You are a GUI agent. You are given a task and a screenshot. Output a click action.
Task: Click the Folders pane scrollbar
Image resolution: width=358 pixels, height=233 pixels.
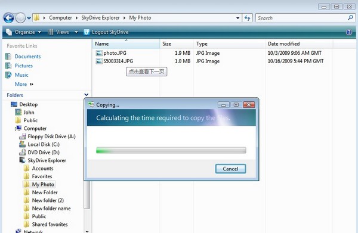tap(87, 195)
